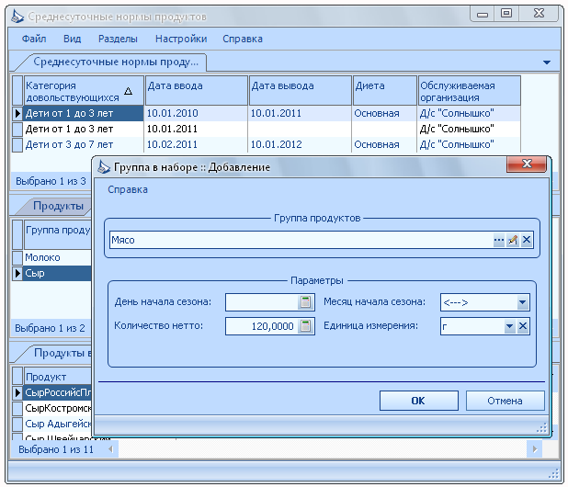Click sort arrow in Категория довольствующихся header
Image resolution: width=568 pixels, height=487 pixels.
click(x=128, y=91)
